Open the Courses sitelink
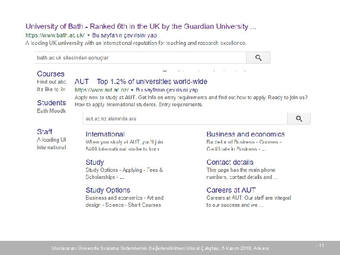The image size is (340, 255). pos(51,74)
